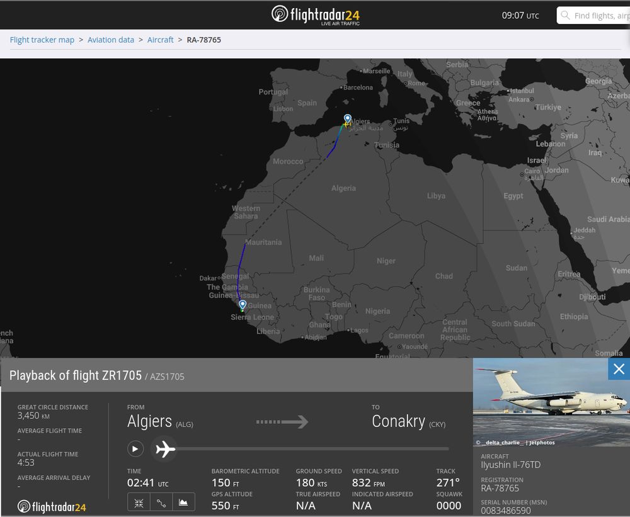Click the Mauritania label on the map
The image size is (630, 517).
[x=263, y=242]
